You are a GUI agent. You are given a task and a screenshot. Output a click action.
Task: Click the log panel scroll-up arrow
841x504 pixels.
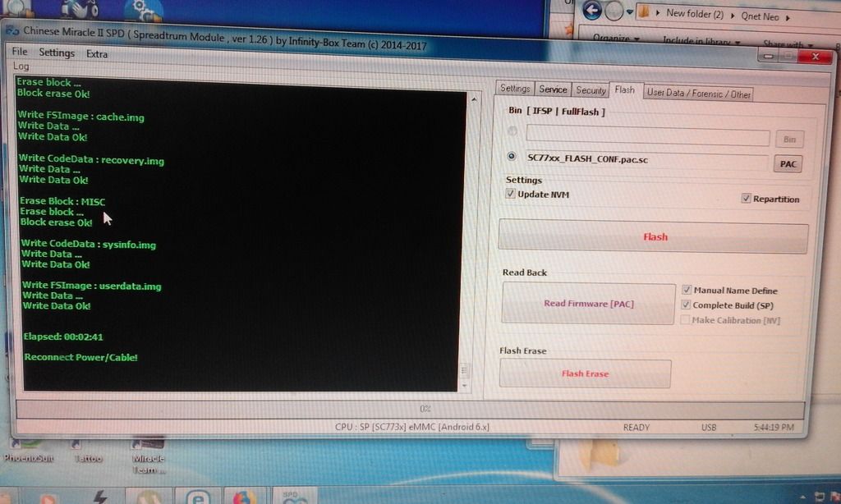[x=473, y=98]
